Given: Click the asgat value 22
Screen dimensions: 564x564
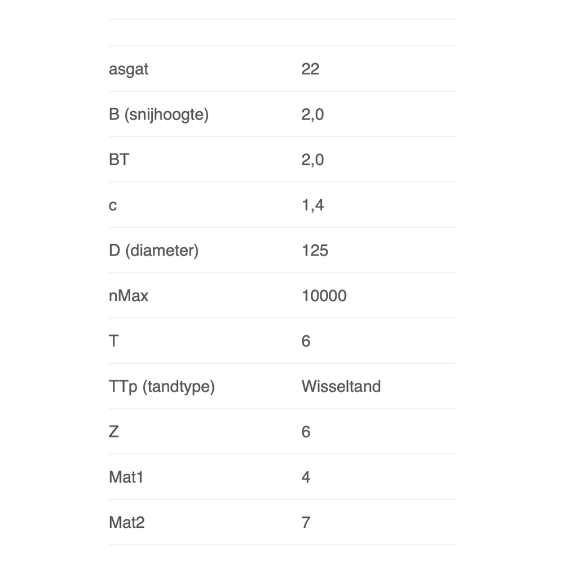Looking at the screenshot, I should click(310, 69).
